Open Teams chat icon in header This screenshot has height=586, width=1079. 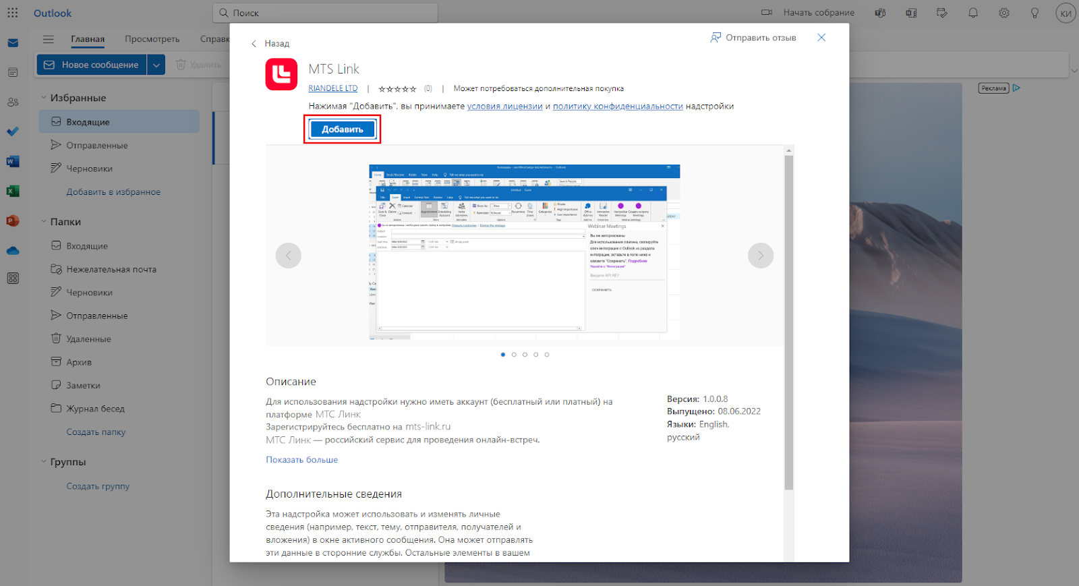tap(880, 13)
